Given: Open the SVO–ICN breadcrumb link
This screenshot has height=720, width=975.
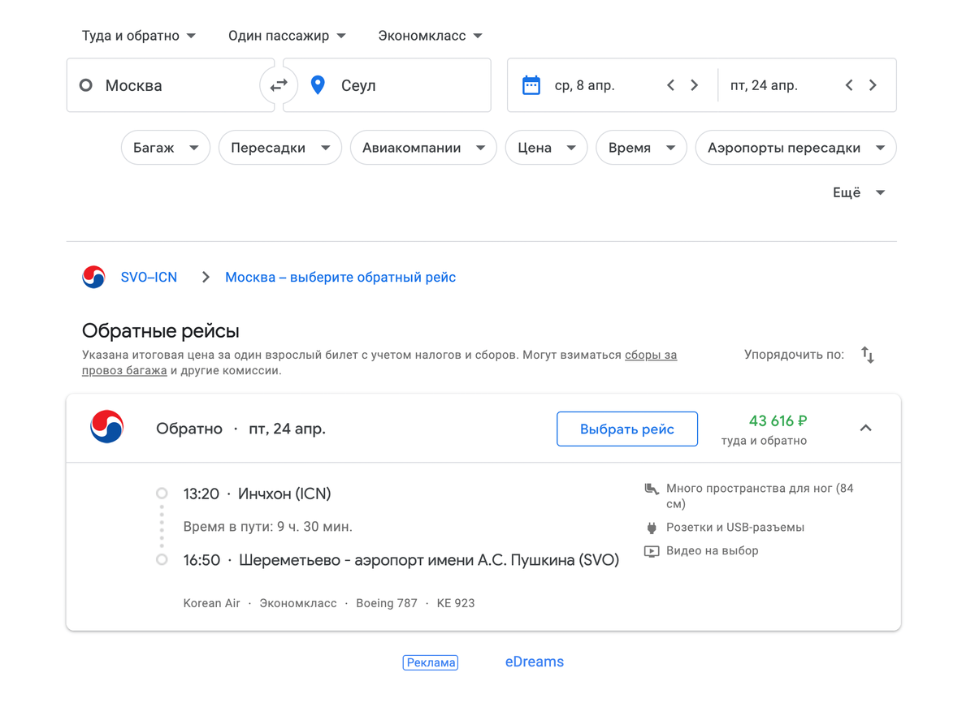Looking at the screenshot, I should pos(149,278).
